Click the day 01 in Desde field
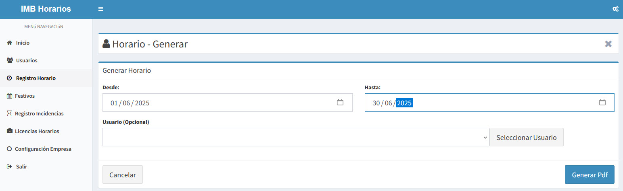The image size is (623, 191). 114,103
